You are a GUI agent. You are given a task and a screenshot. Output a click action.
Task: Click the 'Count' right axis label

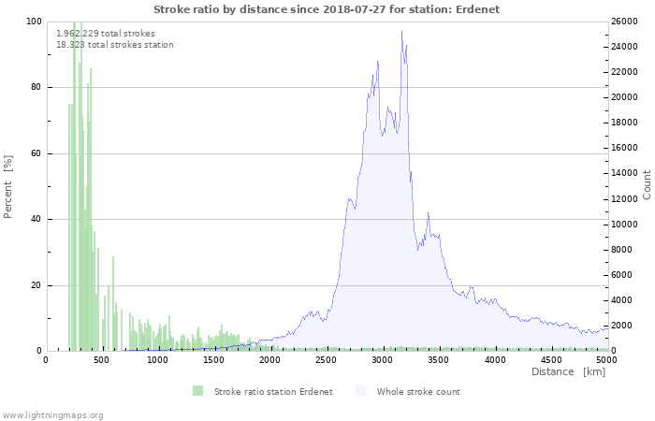[x=647, y=184]
